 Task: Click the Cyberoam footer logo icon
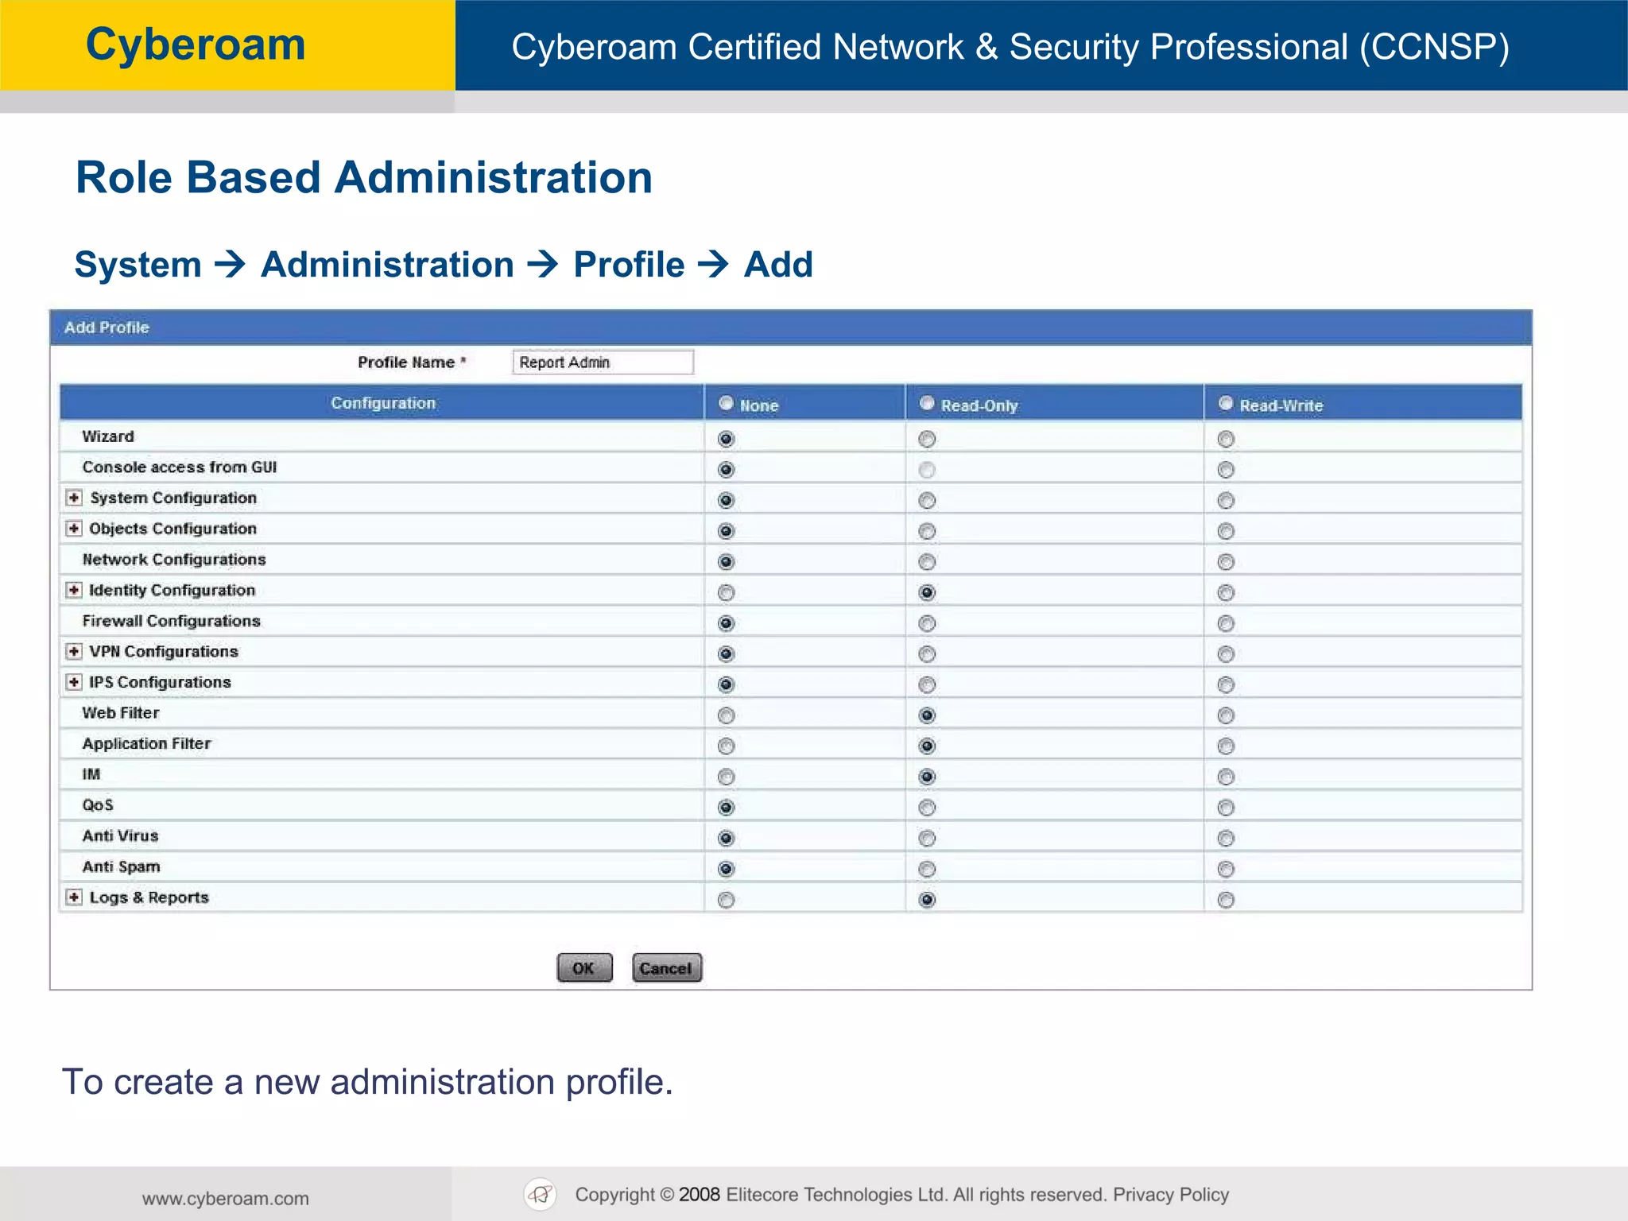pos(541,1194)
